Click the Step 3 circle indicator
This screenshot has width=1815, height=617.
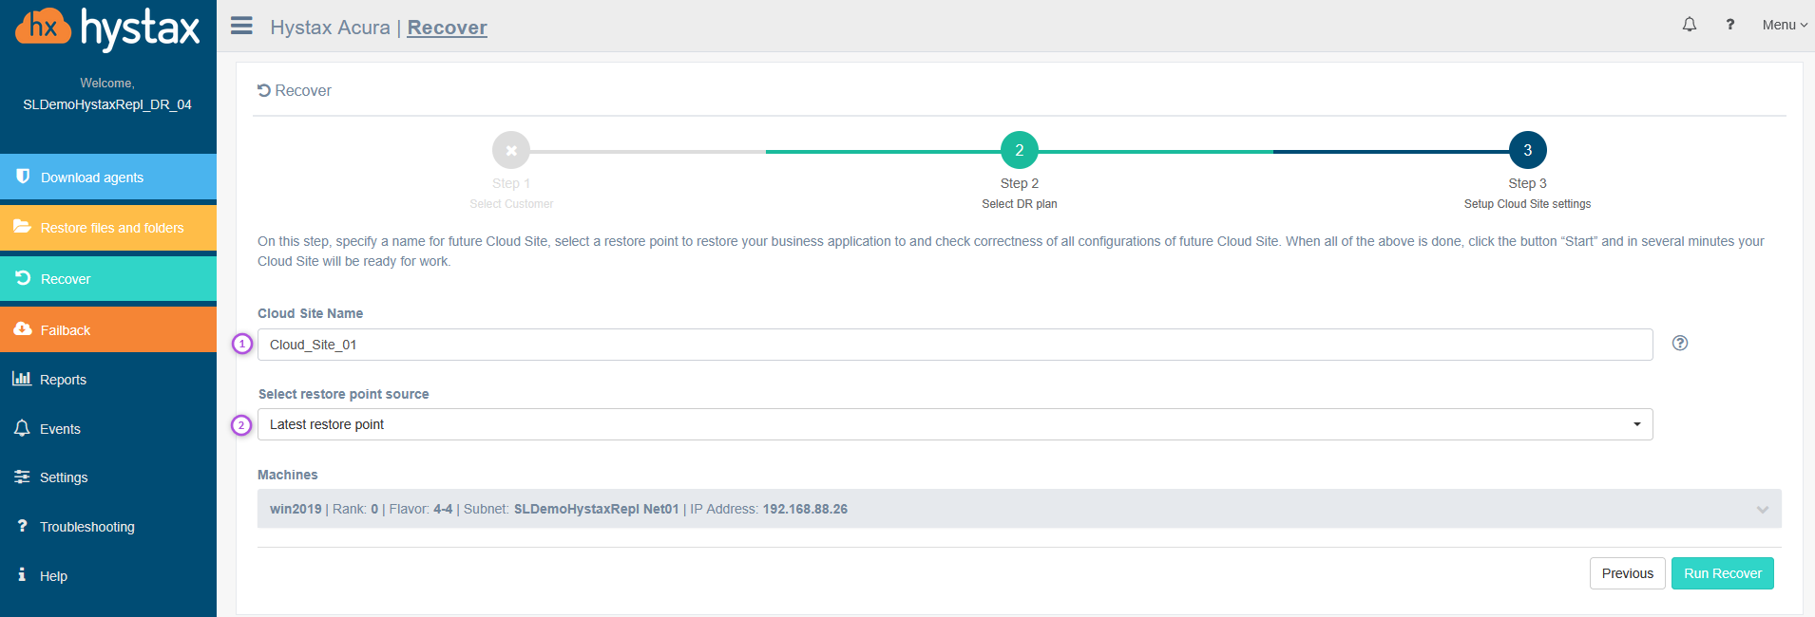[x=1527, y=150]
